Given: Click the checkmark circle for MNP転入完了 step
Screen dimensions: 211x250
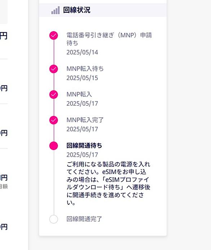Looking at the screenshot, I should click(54, 120).
